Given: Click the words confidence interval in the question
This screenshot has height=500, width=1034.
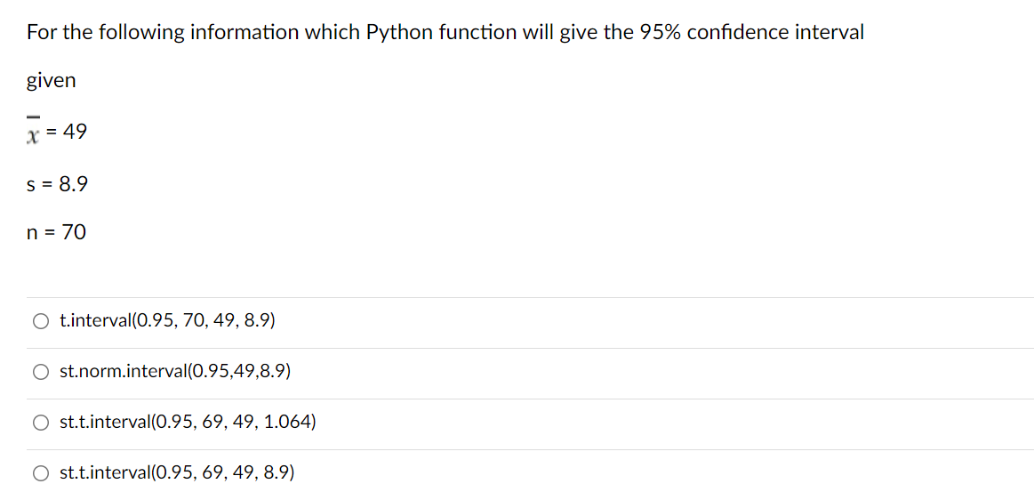Looking at the screenshot, I should [x=775, y=32].
